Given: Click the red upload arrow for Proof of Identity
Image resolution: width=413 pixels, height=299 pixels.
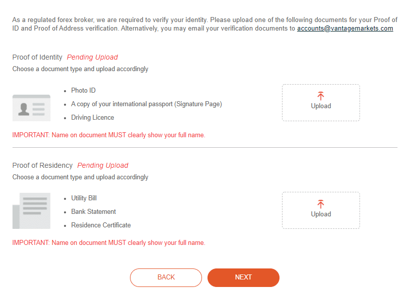Looking at the screenshot, I should (x=320, y=96).
